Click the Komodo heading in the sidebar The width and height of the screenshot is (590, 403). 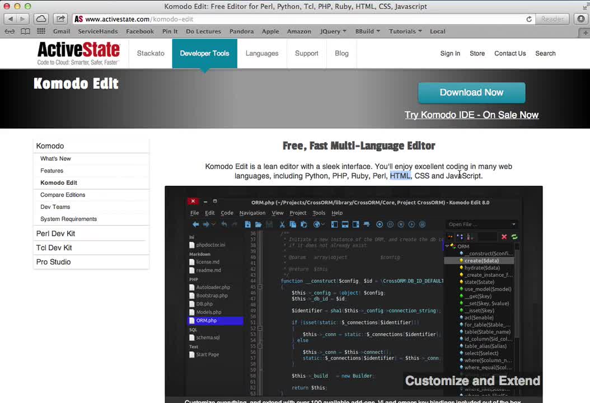(50, 146)
